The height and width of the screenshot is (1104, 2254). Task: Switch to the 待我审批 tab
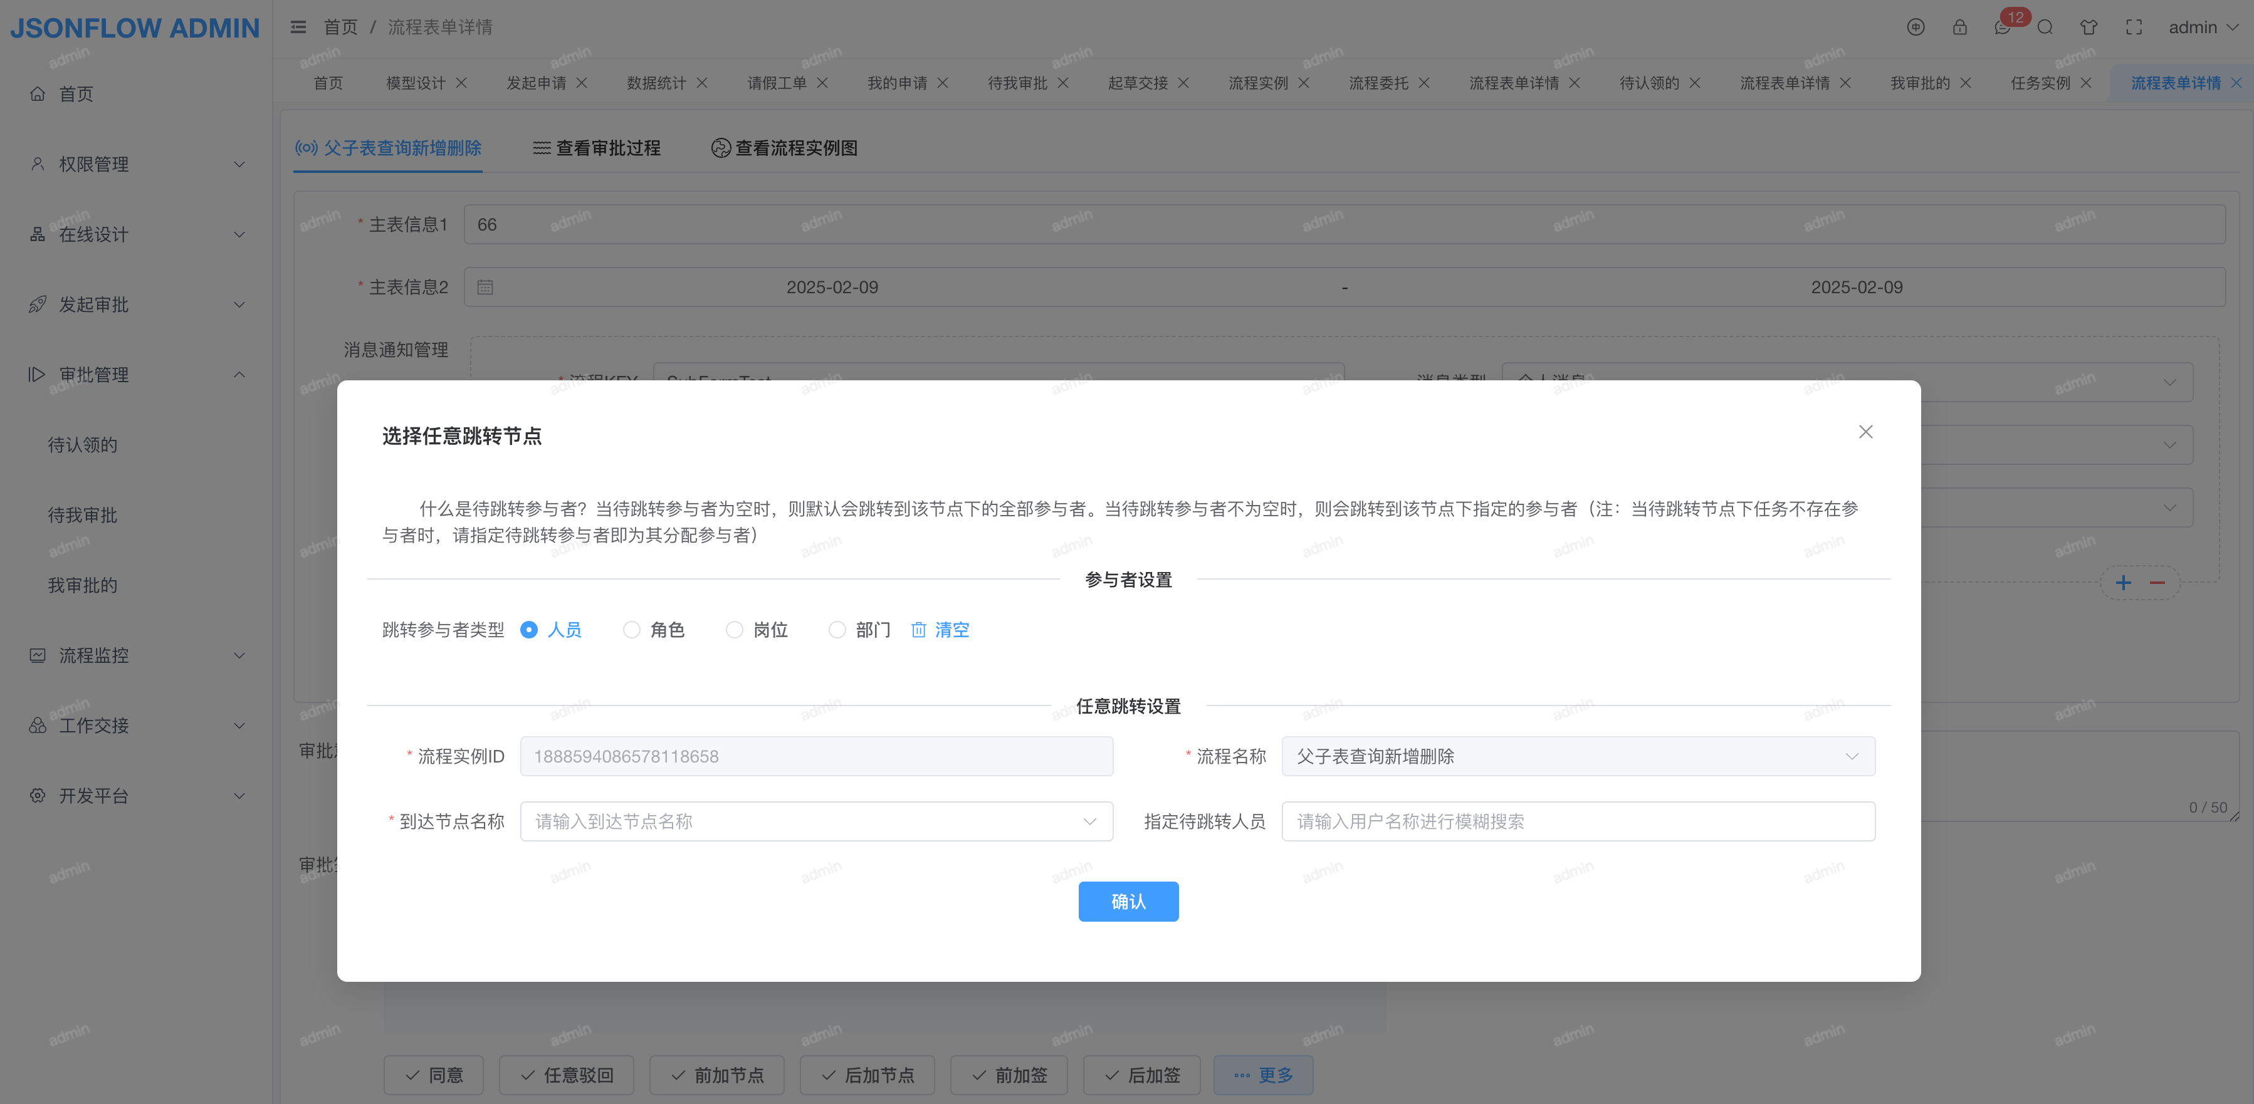1017,83
